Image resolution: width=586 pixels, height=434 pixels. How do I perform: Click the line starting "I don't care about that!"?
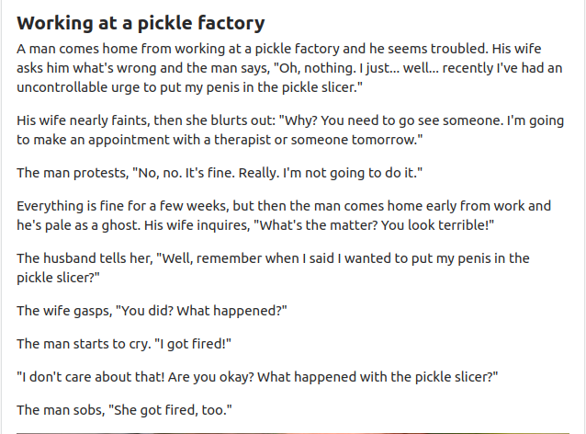coord(257,377)
